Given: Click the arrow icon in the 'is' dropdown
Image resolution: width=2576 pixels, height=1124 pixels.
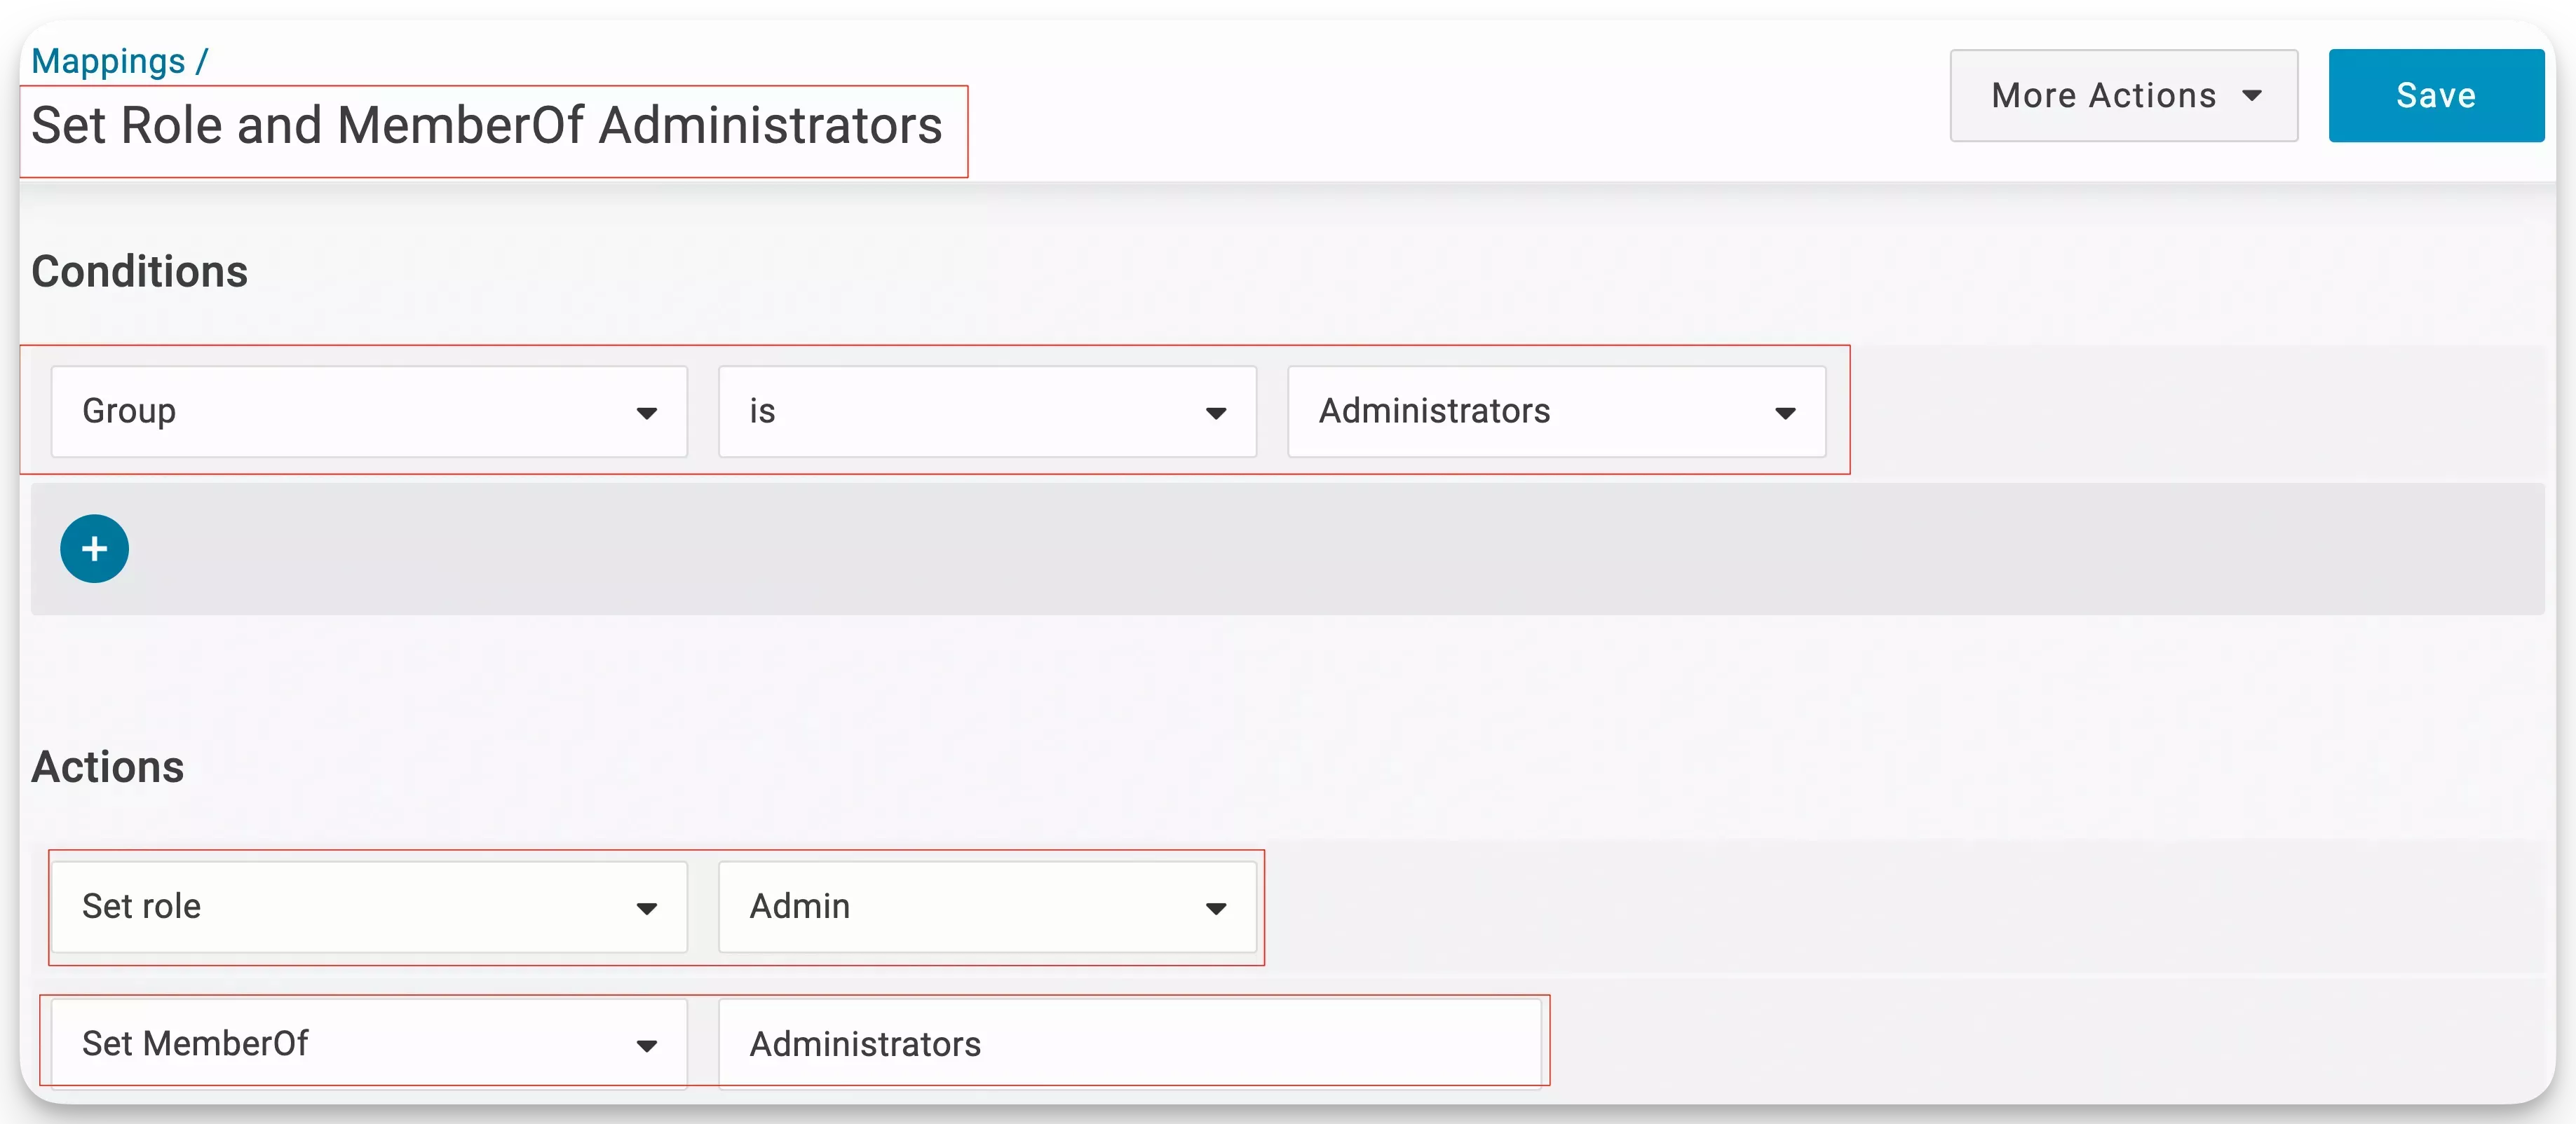Looking at the screenshot, I should (x=1216, y=413).
